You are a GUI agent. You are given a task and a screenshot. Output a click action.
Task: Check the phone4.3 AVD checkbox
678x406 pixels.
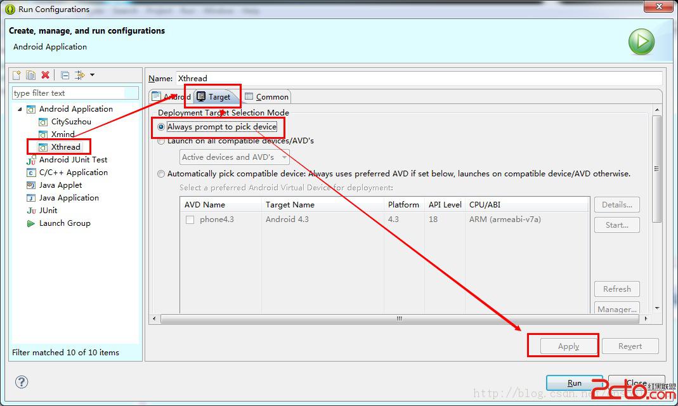point(190,219)
